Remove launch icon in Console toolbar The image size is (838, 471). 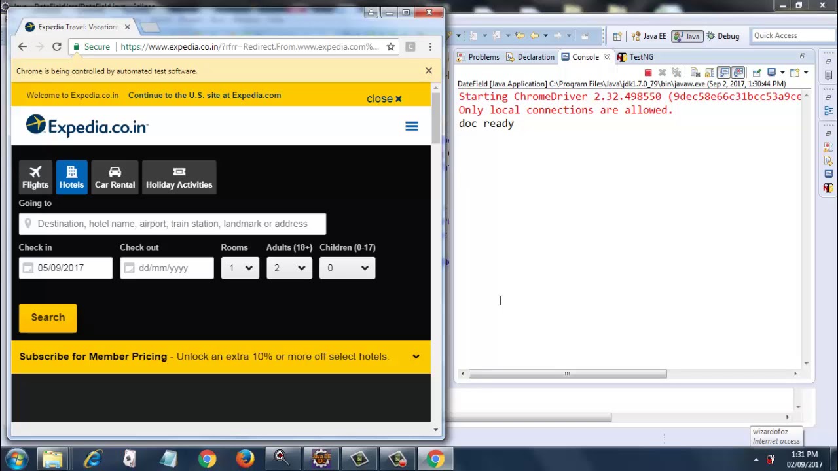pos(663,73)
